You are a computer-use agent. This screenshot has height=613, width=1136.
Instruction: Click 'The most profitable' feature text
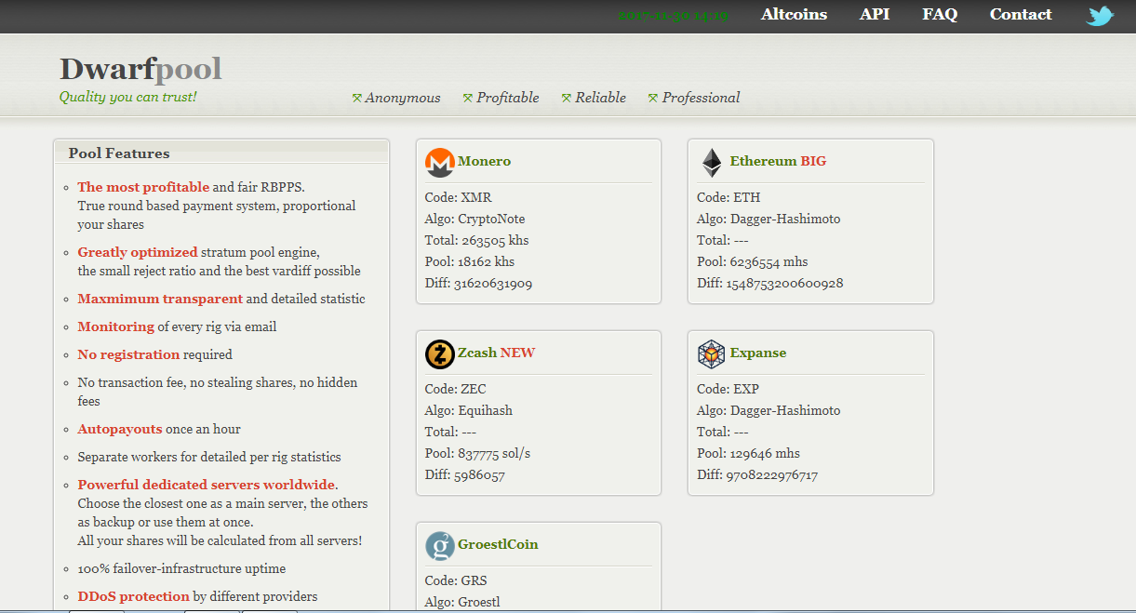click(x=143, y=187)
